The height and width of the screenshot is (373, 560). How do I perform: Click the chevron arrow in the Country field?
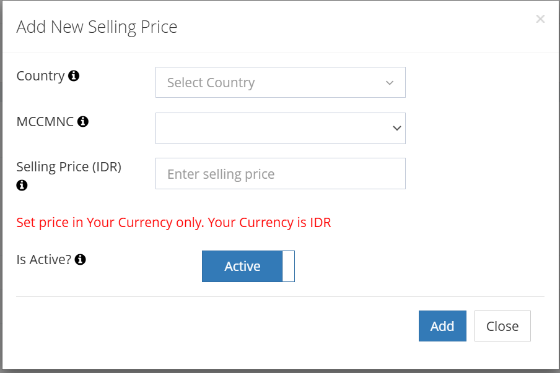tap(390, 83)
